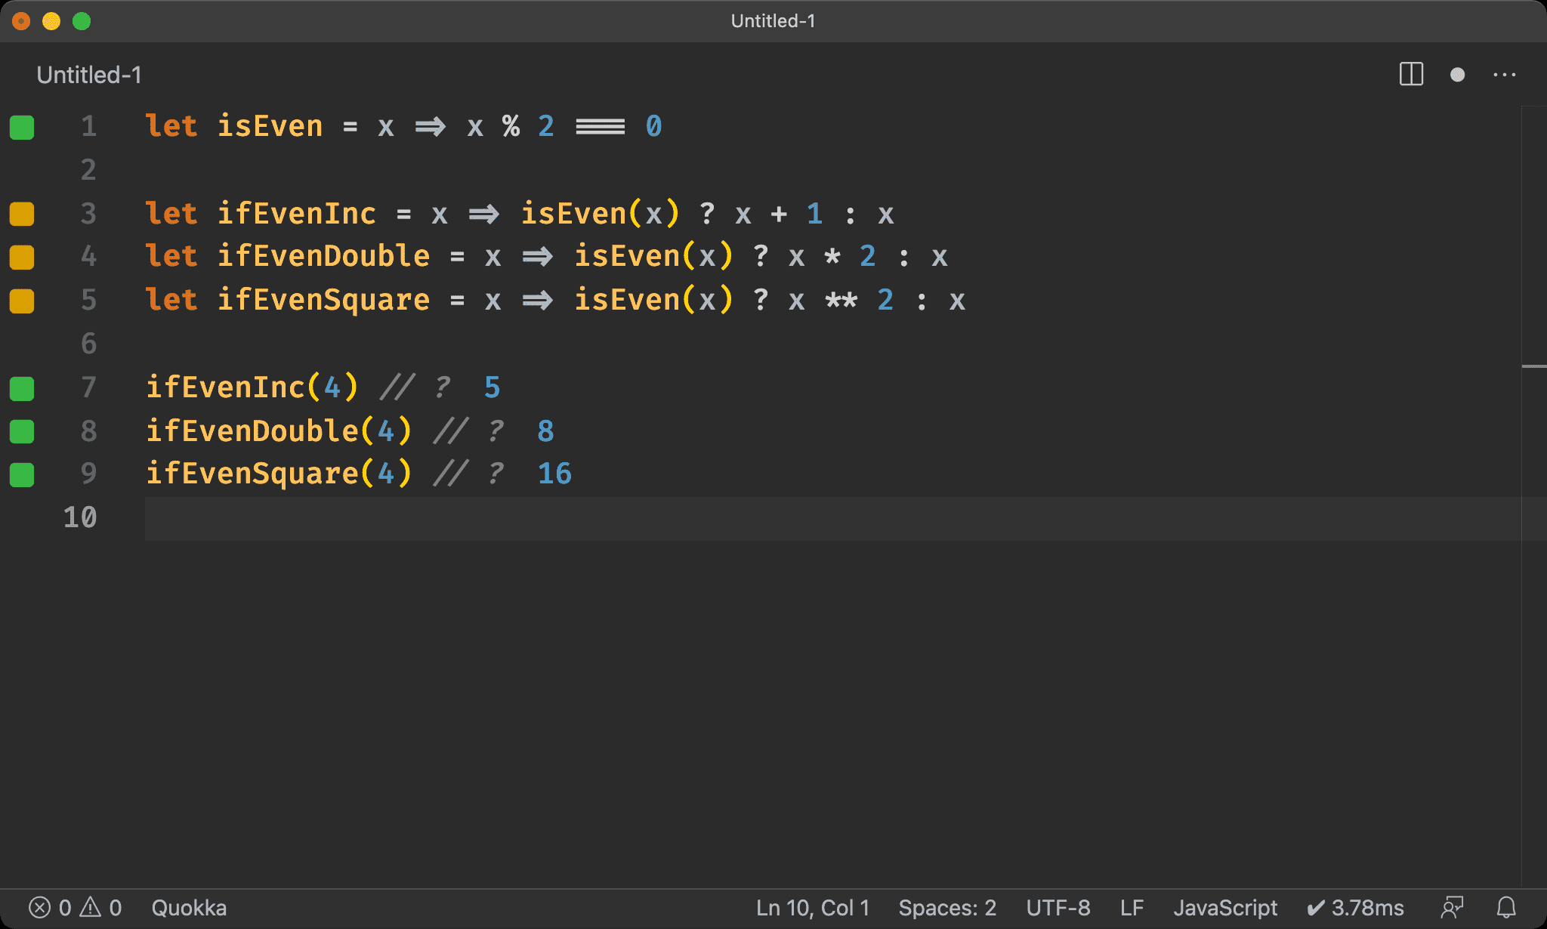Image resolution: width=1547 pixels, height=929 pixels.
Task: Click green Quokka indicator on line 8
Action: click(22, 432)
